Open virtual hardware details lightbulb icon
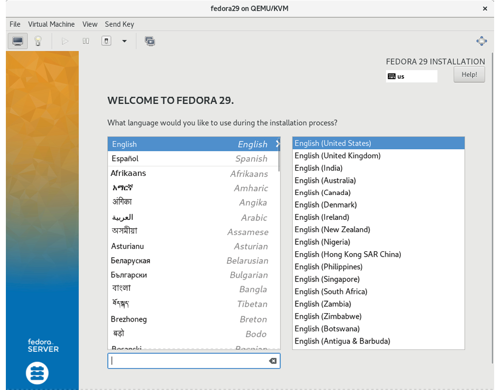500x390 pixels. click(x=38, y=41)
